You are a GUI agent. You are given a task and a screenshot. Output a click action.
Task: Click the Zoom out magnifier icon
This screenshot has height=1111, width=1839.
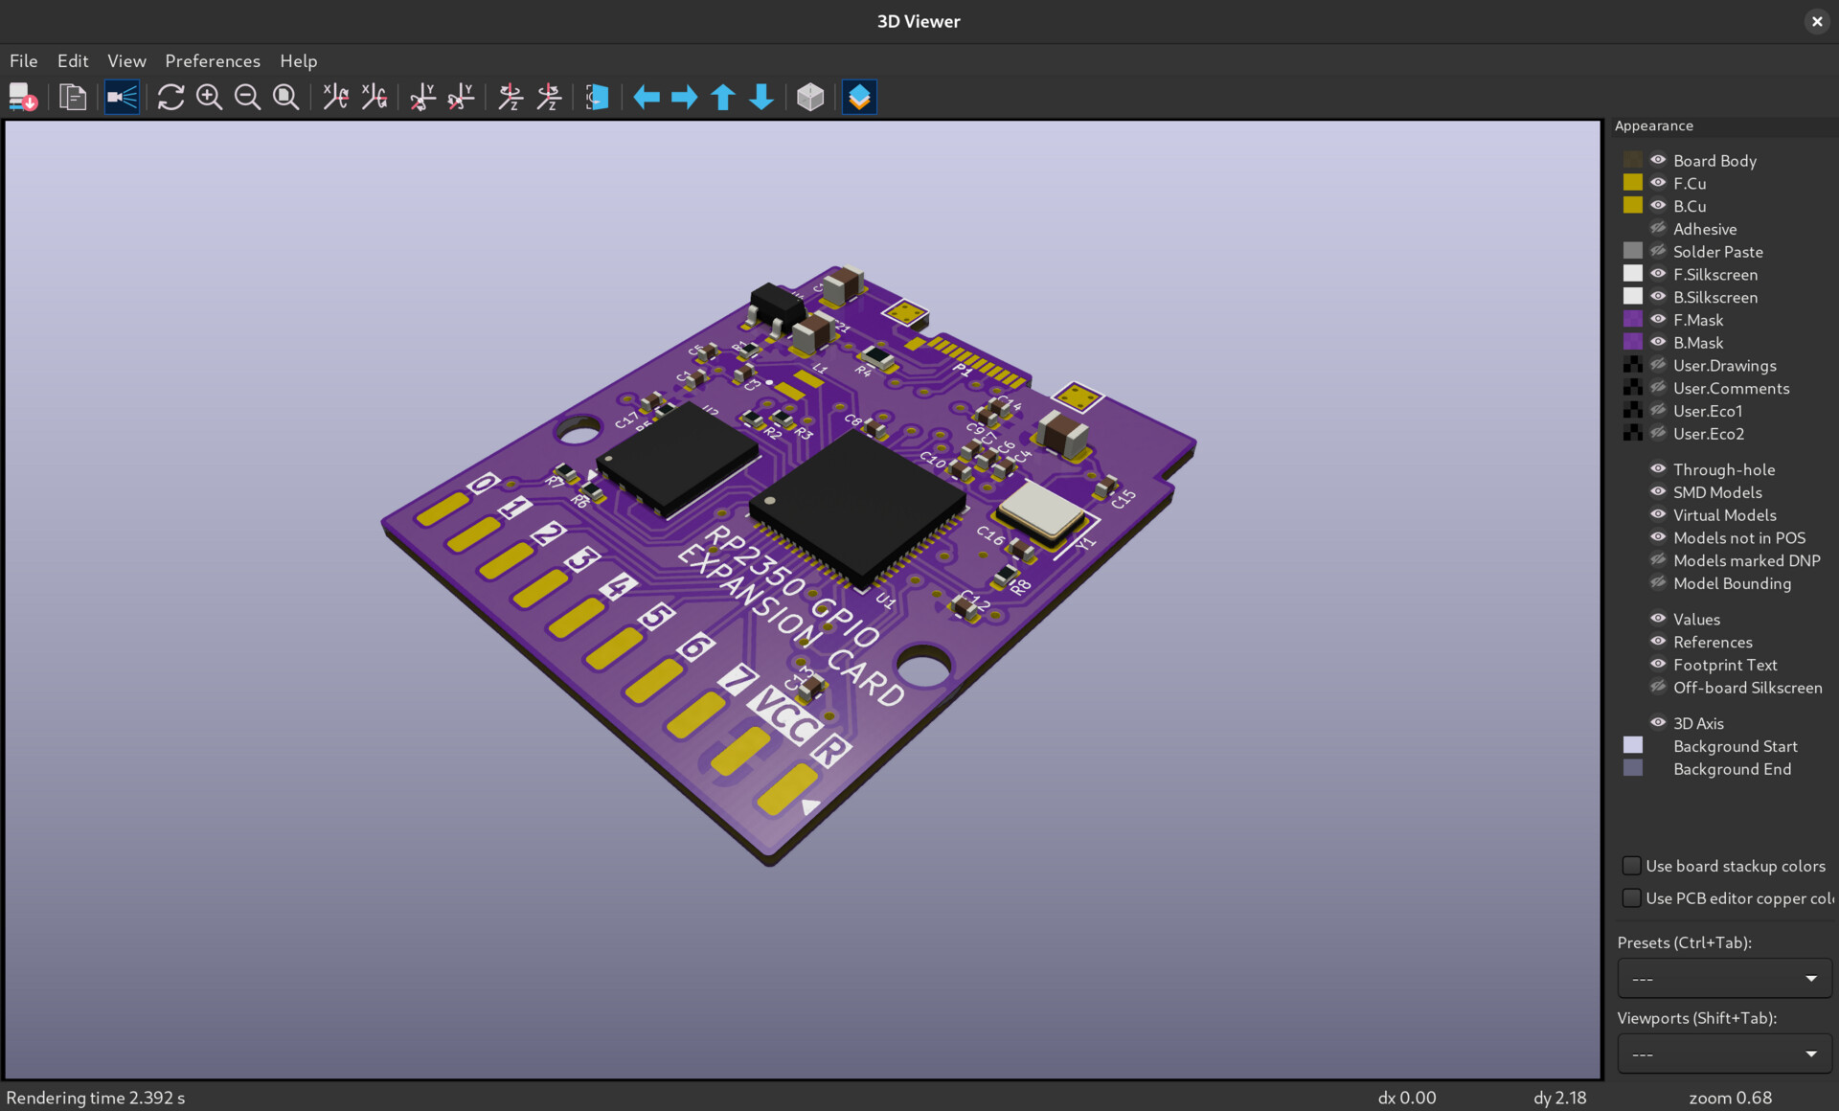coord(247,97)
